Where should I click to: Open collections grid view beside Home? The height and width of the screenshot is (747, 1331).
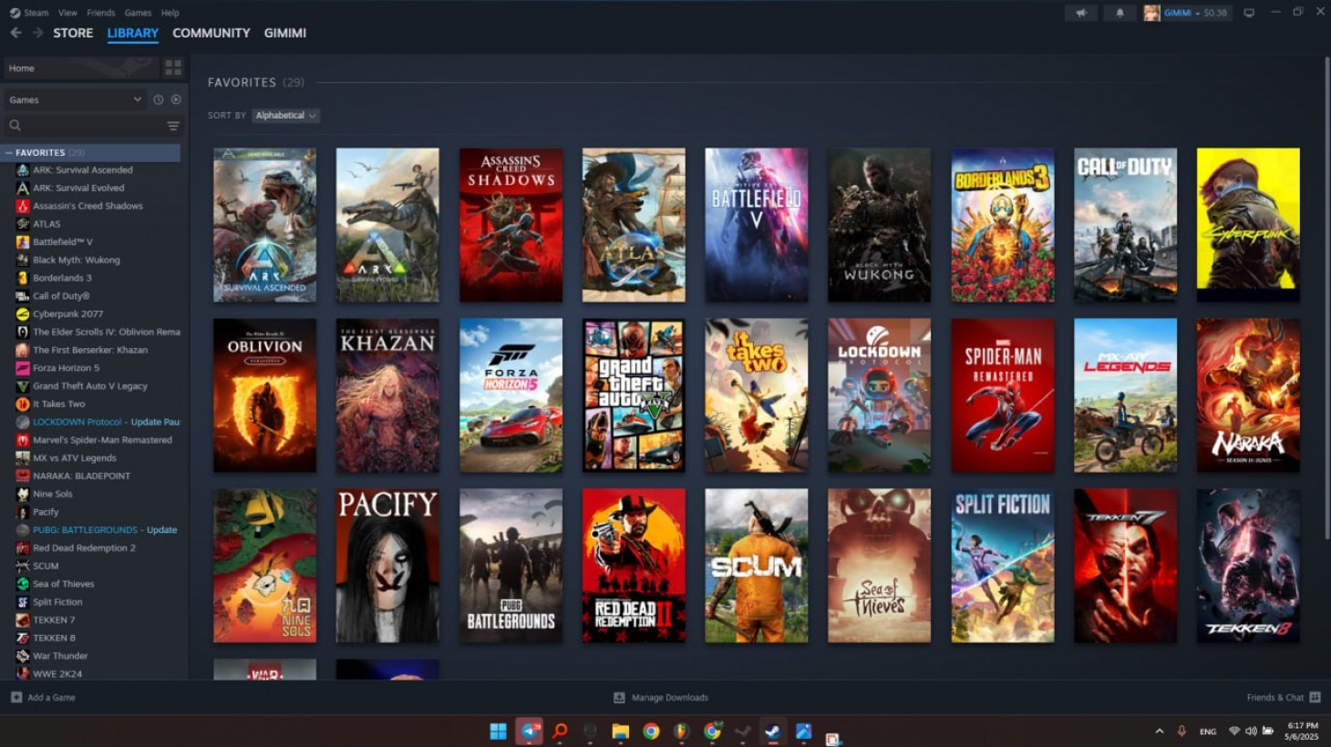(172, 68)
